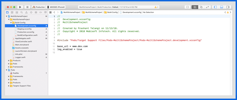This screenshot has height=100, width=237.
Task: Click the jump bar warning icon
Action: pos(228,12)
